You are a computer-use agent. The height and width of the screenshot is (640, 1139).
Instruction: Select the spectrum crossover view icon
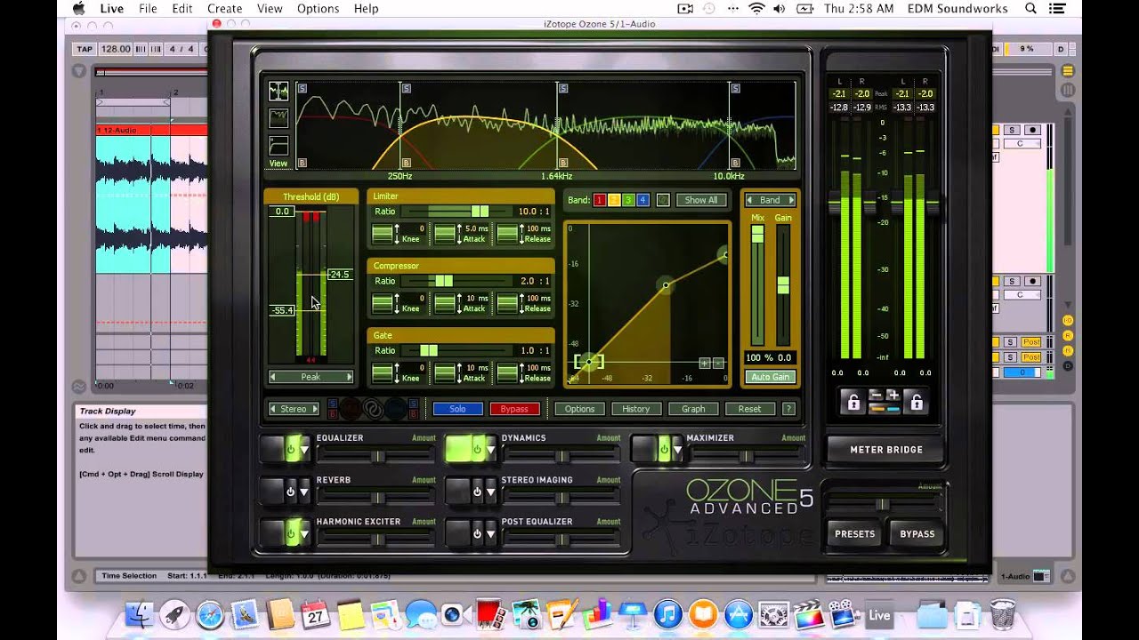point(279,91)
